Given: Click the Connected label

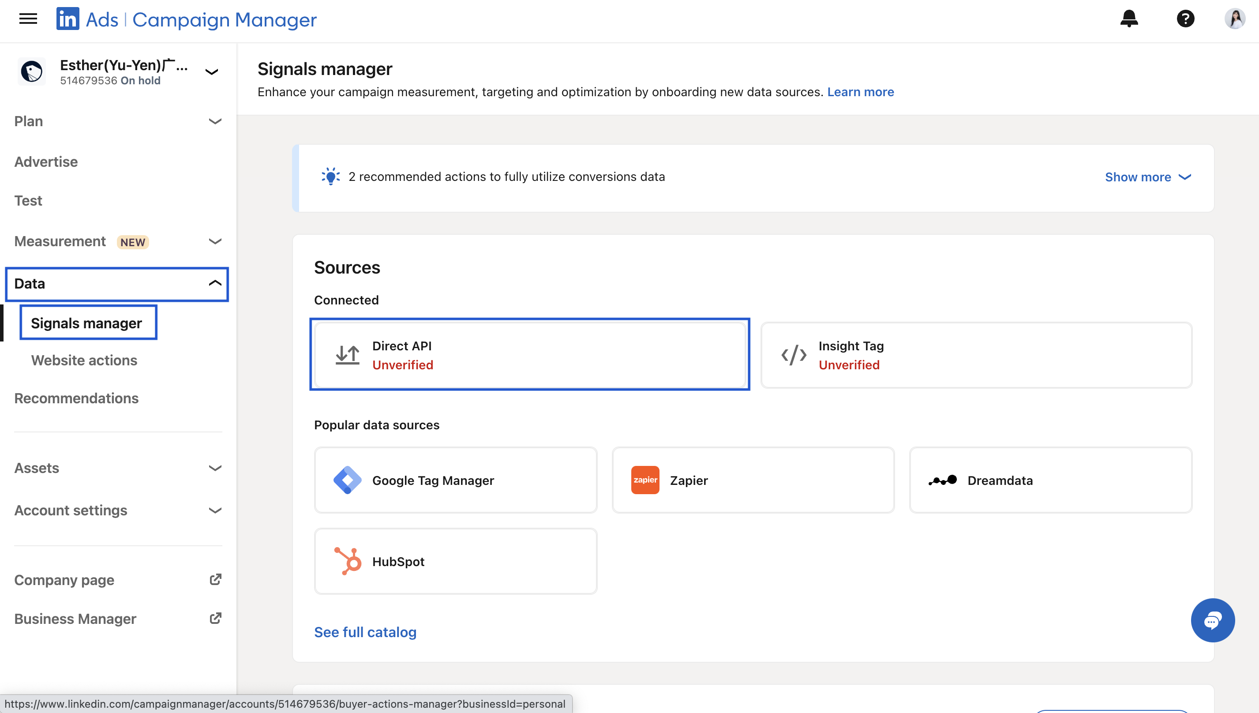Looking at the screenshot, I should 346,300.
